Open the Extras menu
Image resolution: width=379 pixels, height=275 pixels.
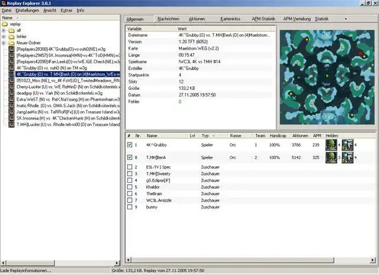tap(66, 11)
